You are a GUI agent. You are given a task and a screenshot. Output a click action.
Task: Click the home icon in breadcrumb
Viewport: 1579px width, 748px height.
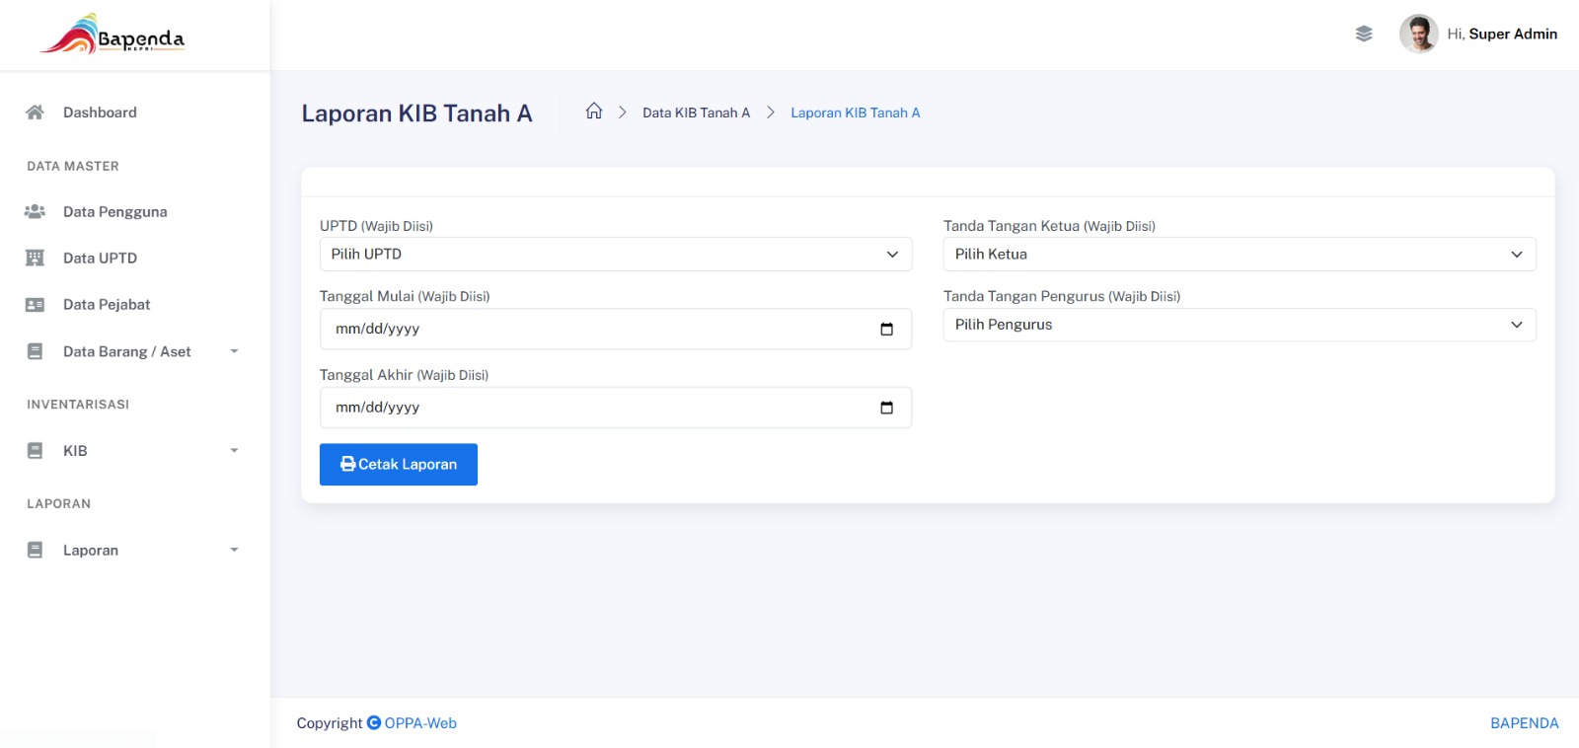point(594,112)
